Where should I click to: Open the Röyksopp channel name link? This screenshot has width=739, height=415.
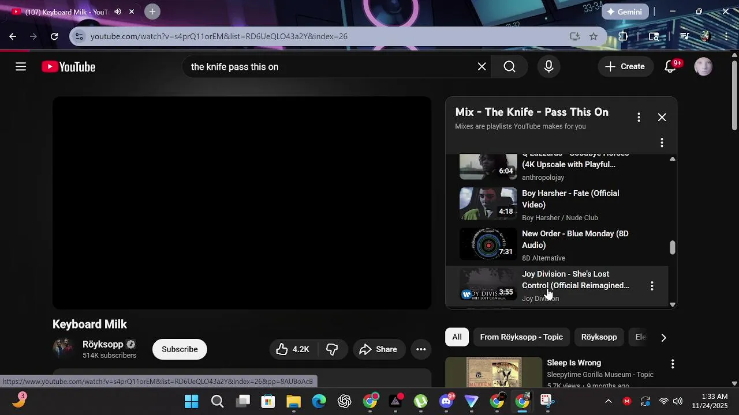pyautogui.click(x=103, y=344)
